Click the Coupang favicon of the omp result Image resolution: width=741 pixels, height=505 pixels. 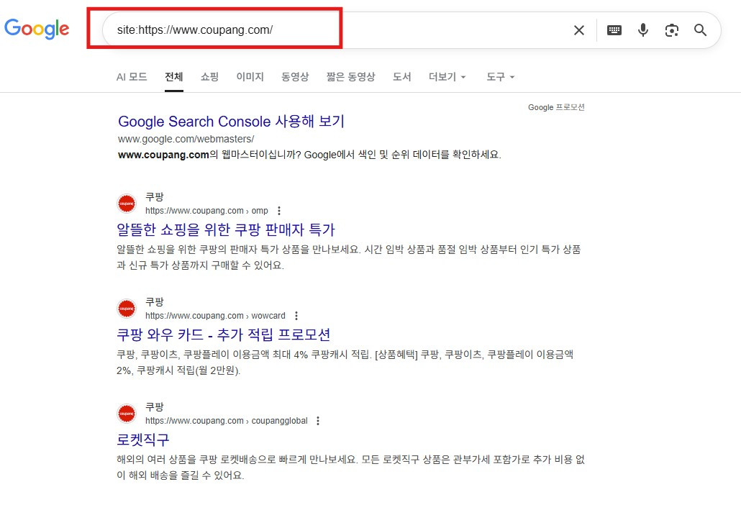tap(127, 204)
